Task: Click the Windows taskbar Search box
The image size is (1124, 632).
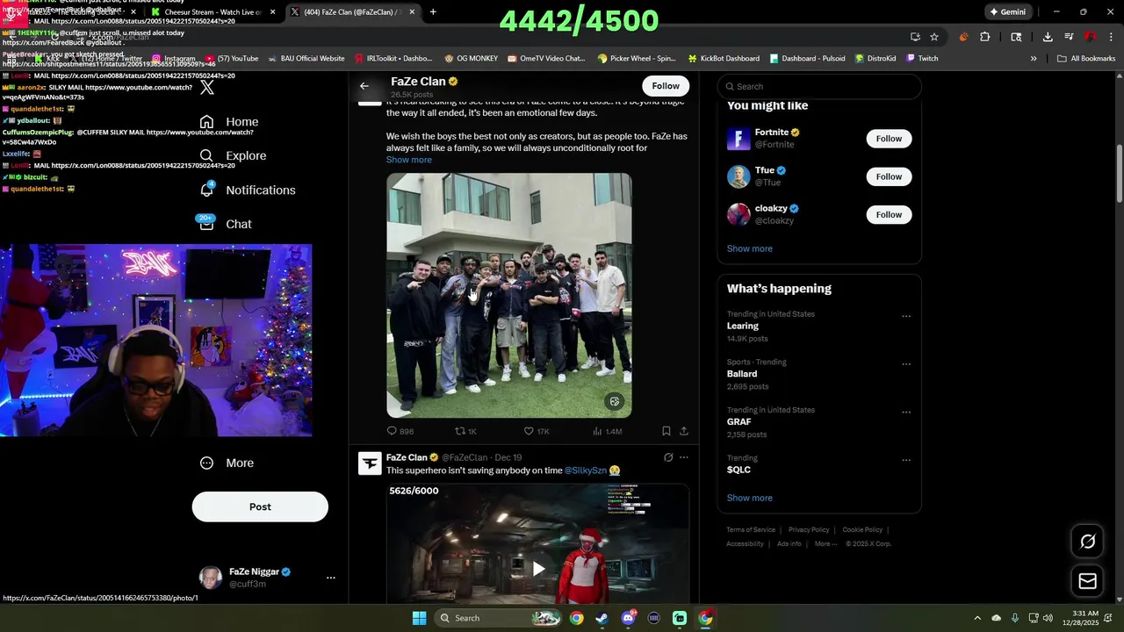Action: [498, 618]
